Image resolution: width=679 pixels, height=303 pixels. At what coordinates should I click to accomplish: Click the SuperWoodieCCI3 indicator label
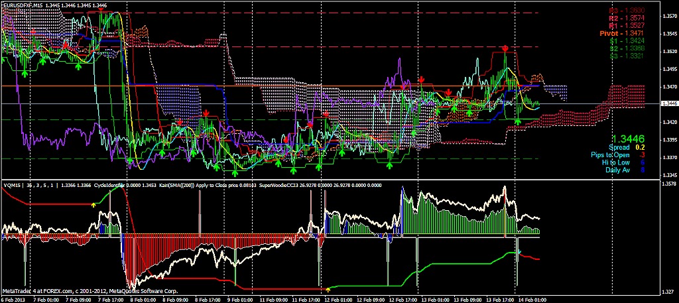pyautogui.click(x=279, y=185)
